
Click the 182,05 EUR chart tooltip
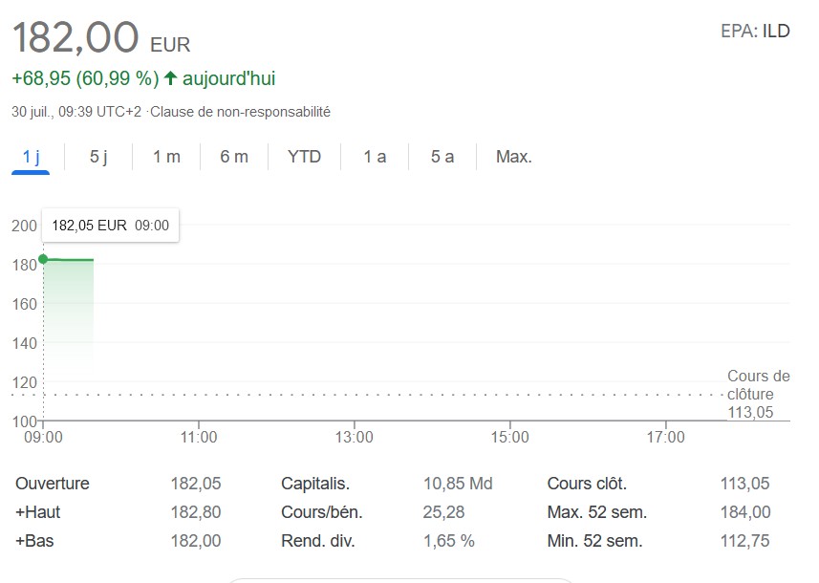110,226
